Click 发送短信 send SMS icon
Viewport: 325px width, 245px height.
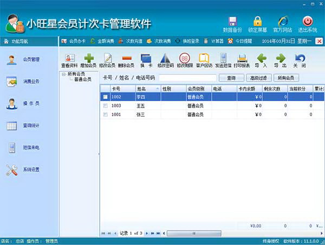click(x=223, y=58)
